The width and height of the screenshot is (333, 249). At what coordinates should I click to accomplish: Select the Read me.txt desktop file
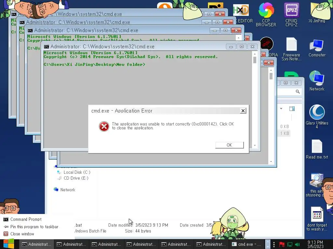tap(317, 149)
